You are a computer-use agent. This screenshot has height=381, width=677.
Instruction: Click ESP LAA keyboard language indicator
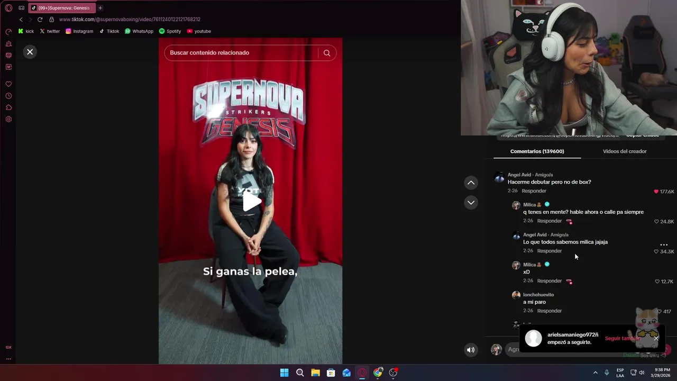click(620, 373)
